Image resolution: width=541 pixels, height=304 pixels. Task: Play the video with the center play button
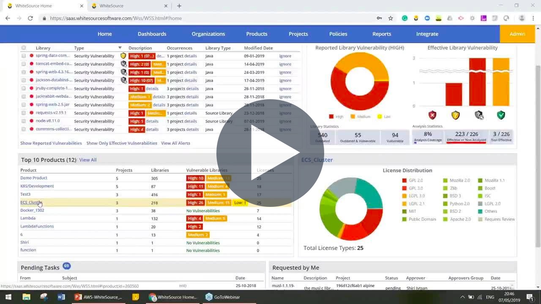coord(270,153)
